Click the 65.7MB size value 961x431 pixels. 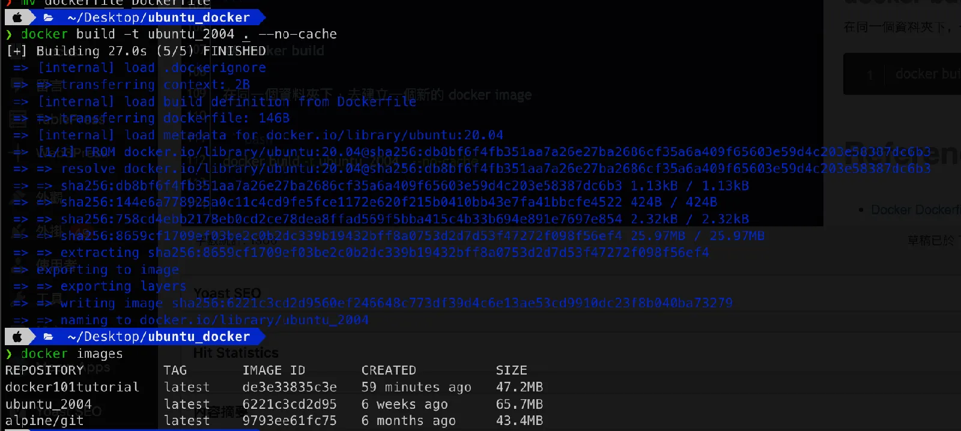(519, 404)
